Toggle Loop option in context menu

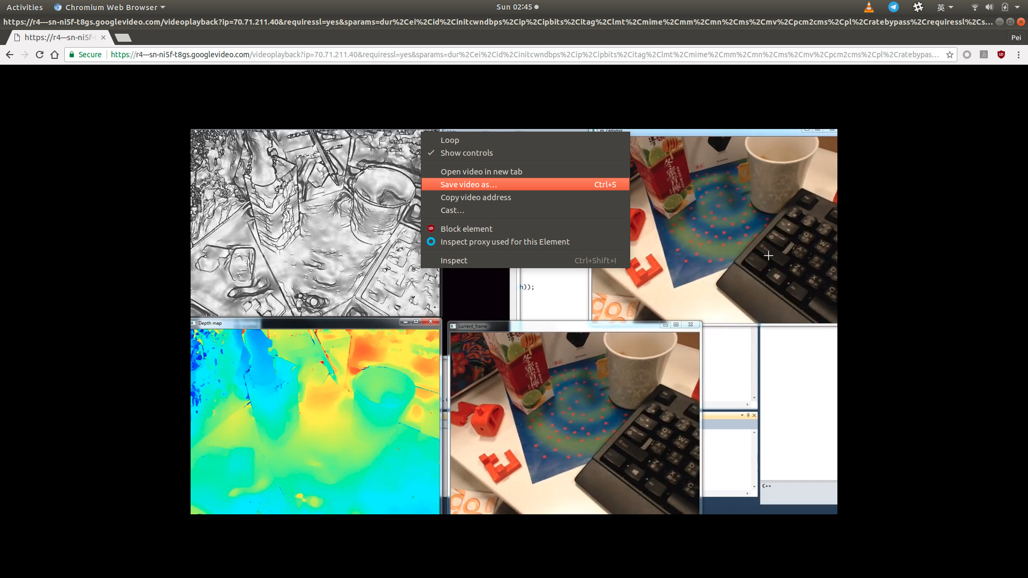coord(449,140)
